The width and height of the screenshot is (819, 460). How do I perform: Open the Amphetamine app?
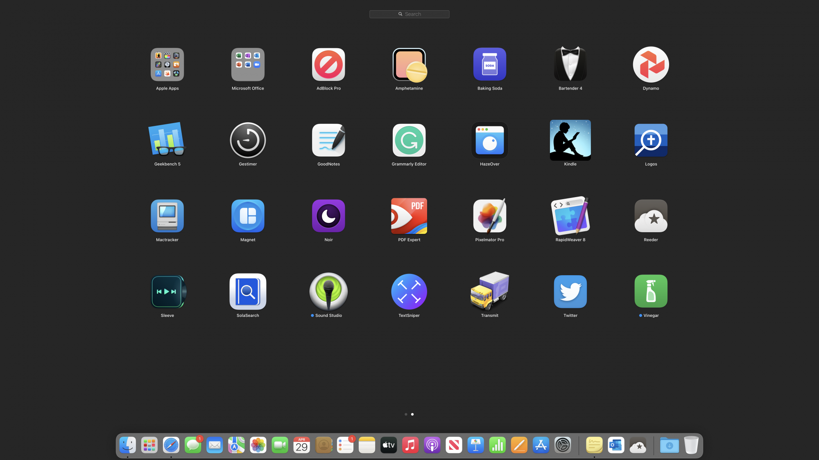409,65
